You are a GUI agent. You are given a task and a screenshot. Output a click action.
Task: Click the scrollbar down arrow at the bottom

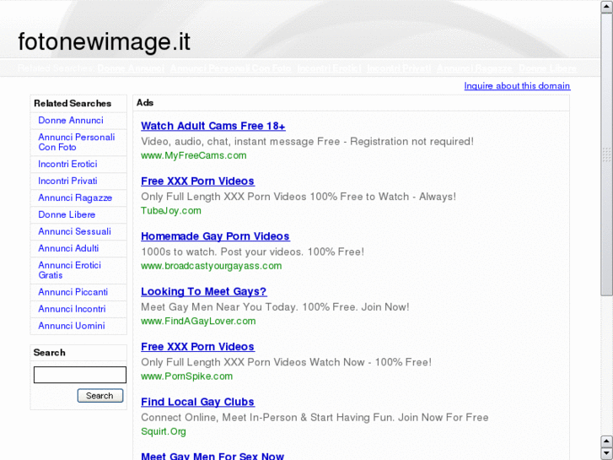(x=606, y=453)
